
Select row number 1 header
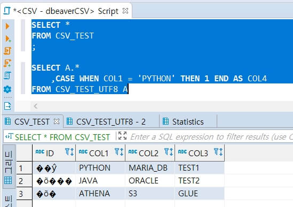tap(25, 168)
